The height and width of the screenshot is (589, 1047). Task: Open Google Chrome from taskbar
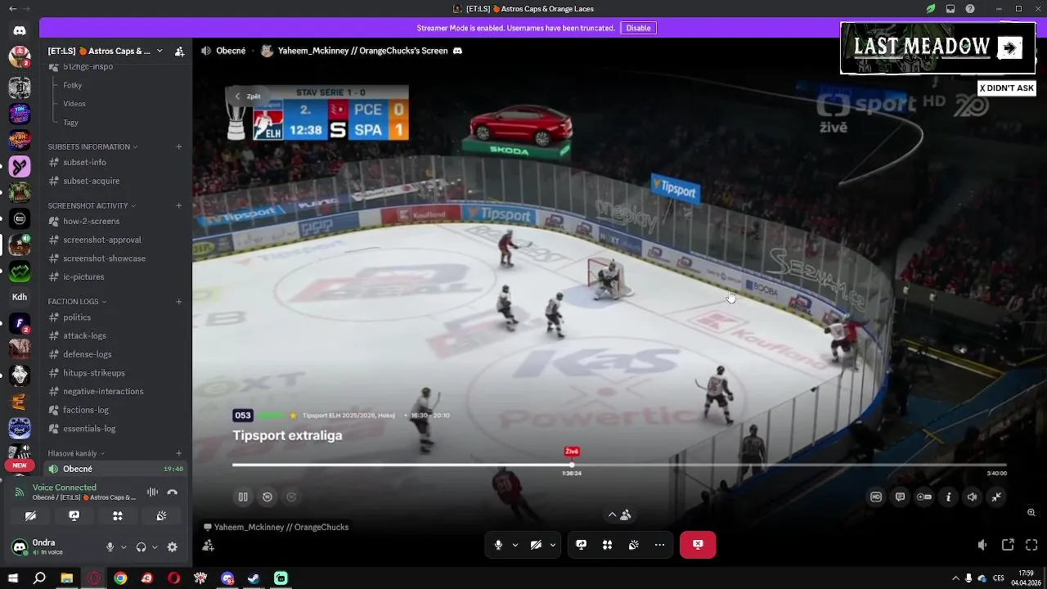coord(120,578)
